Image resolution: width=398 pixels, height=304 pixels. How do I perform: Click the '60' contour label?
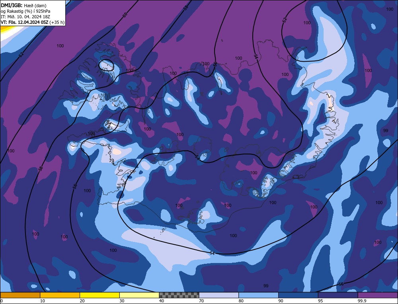tap(125, 15)
